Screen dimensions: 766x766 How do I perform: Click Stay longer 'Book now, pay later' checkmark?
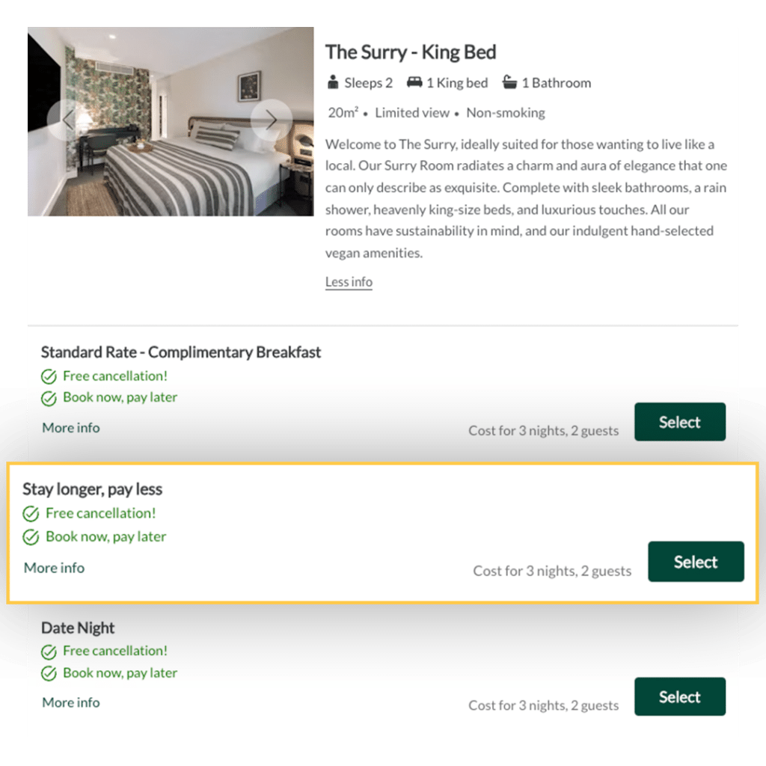pyautogui.click(x=31, y=537)
